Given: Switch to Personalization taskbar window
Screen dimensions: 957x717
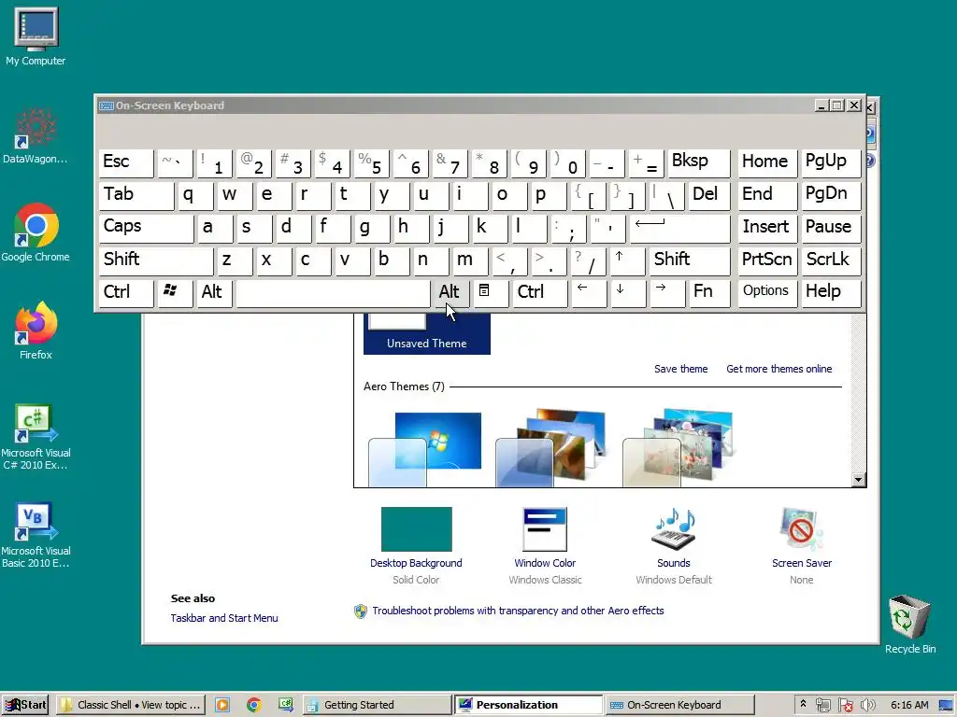Looking at the screenshot, I should [529, 705].
